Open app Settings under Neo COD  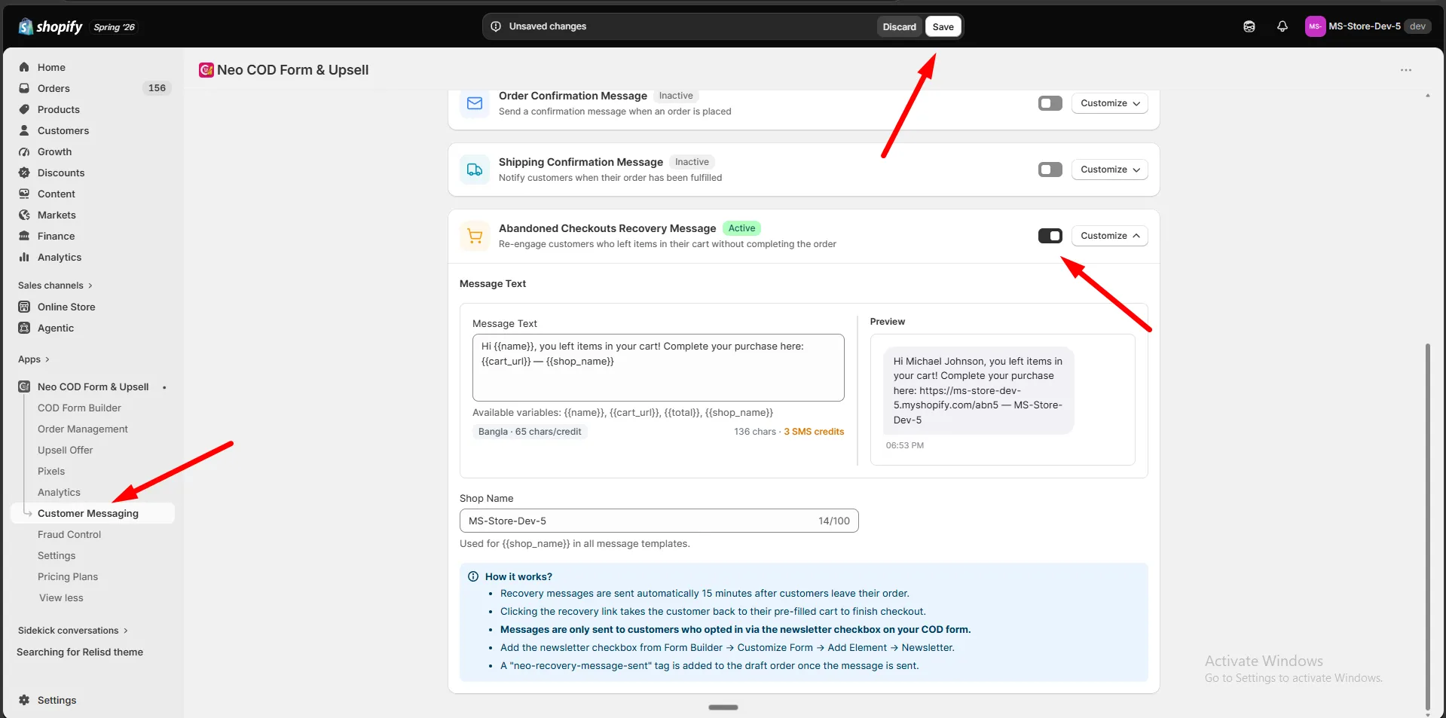pyautogui.click(x=57, y=555)
